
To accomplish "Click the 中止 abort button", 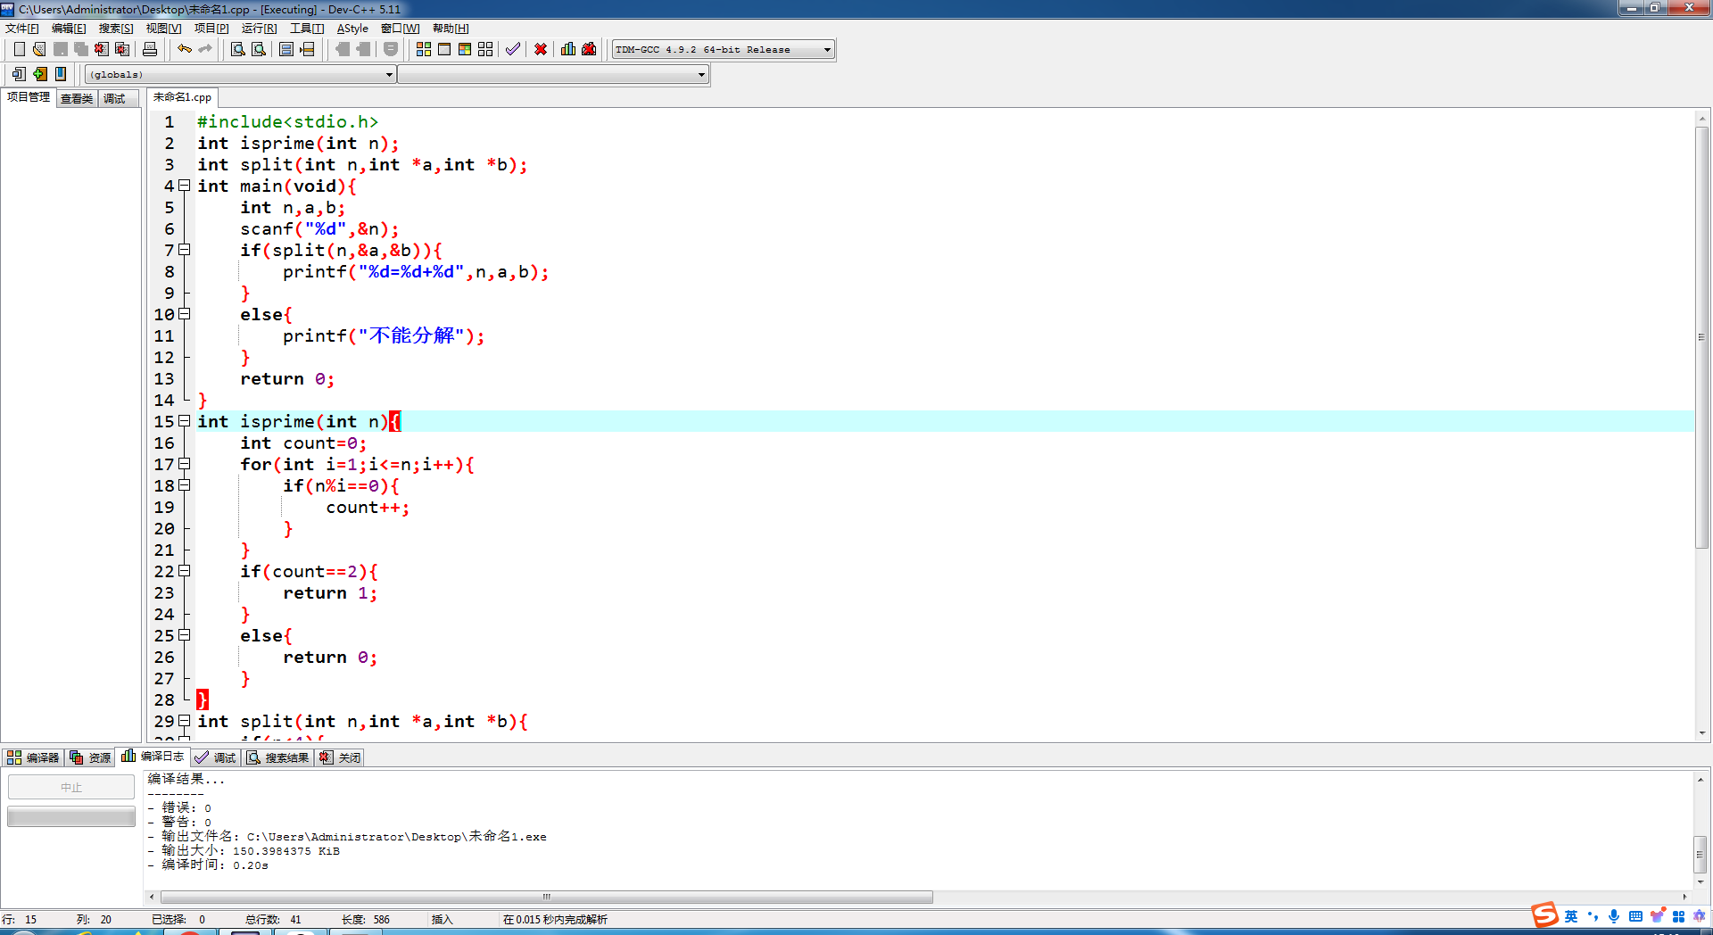I will tap(71, 787).
